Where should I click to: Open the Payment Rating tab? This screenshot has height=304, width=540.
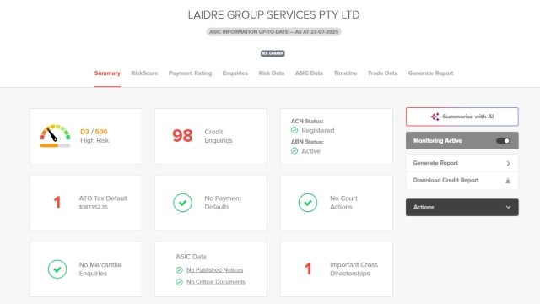(190, 73)
